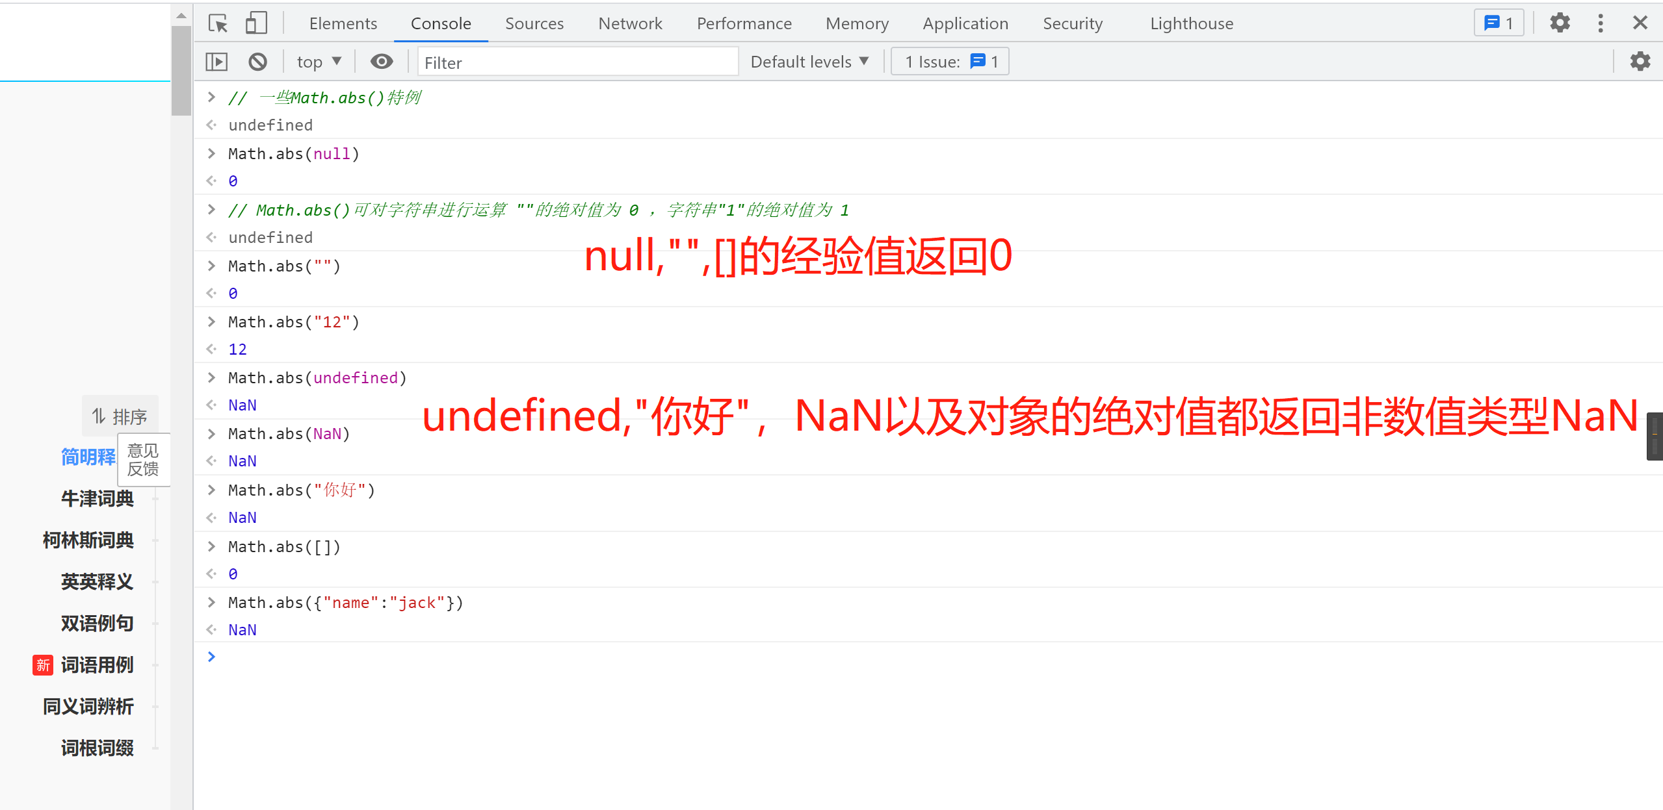Open the DevTools three-dot menu
Image resolution: width=1663 pixels, height=810 pixels.
1601,23
